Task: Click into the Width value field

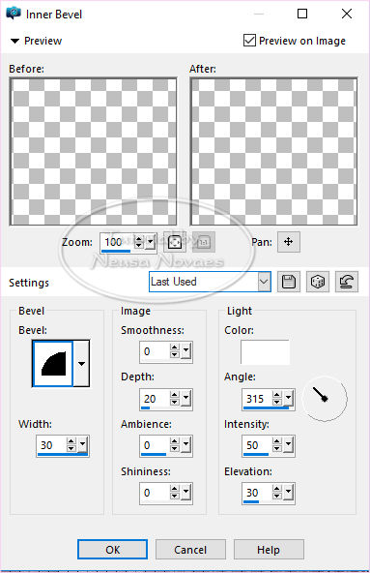Action: click(51, 445)
